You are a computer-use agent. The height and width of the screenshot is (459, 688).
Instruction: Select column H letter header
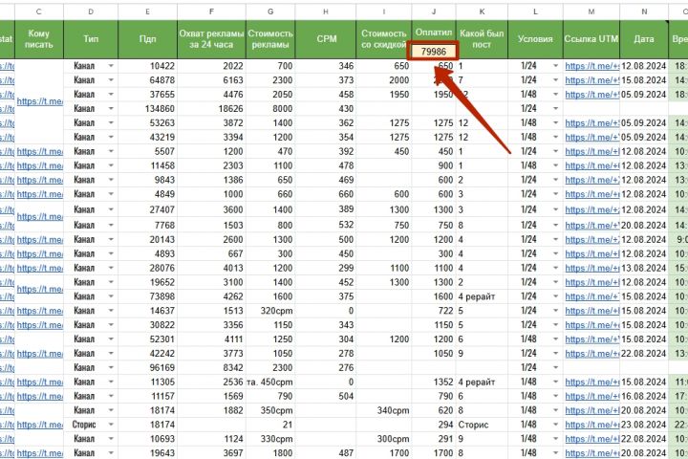coord(326,11)
